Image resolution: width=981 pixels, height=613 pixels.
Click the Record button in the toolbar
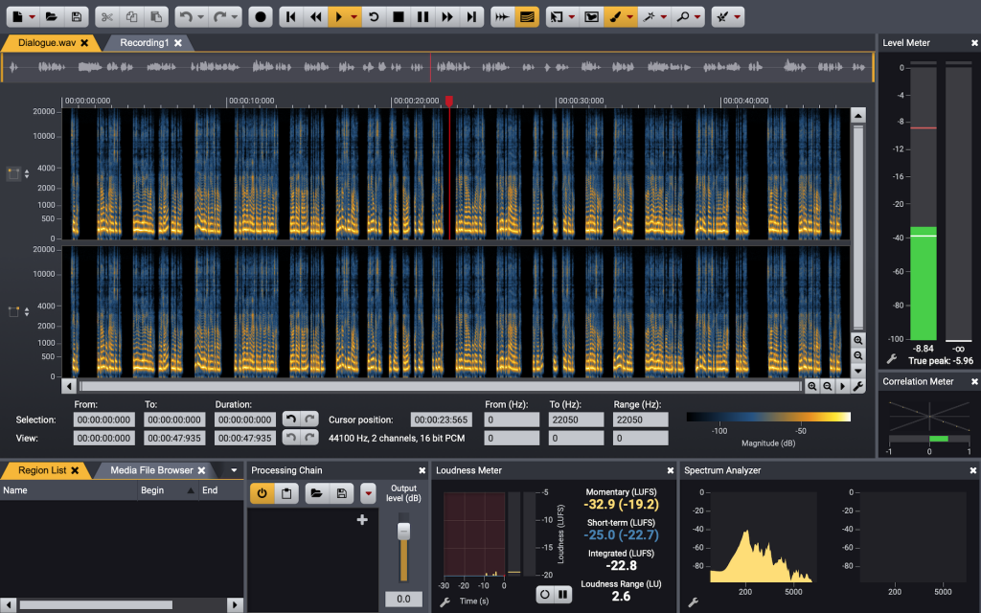click(x=260, y=17)
